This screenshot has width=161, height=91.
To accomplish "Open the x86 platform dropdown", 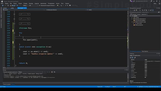I will tap(33, 6).
